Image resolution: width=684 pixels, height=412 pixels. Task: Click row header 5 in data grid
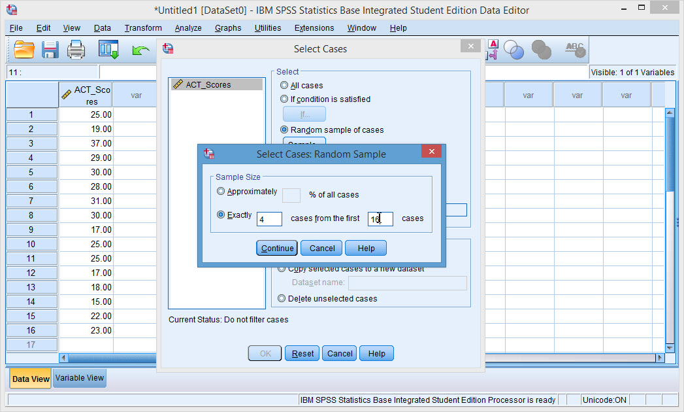[x=31, y=172]
